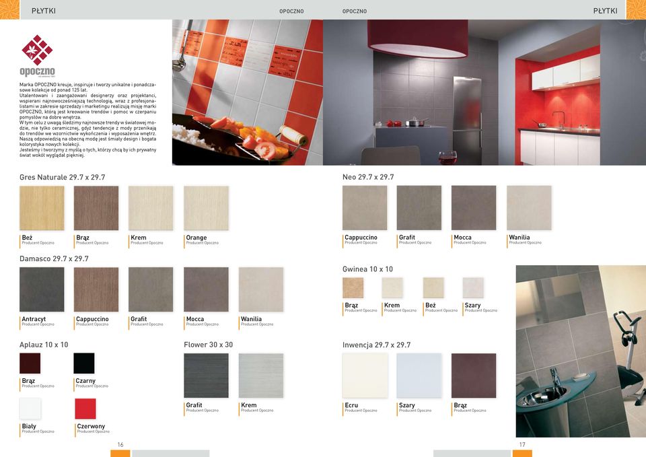The image size is (646, 457).
Task: Pick the Damasco Wanilia tile swatch
Action: [x=261, y=289]
